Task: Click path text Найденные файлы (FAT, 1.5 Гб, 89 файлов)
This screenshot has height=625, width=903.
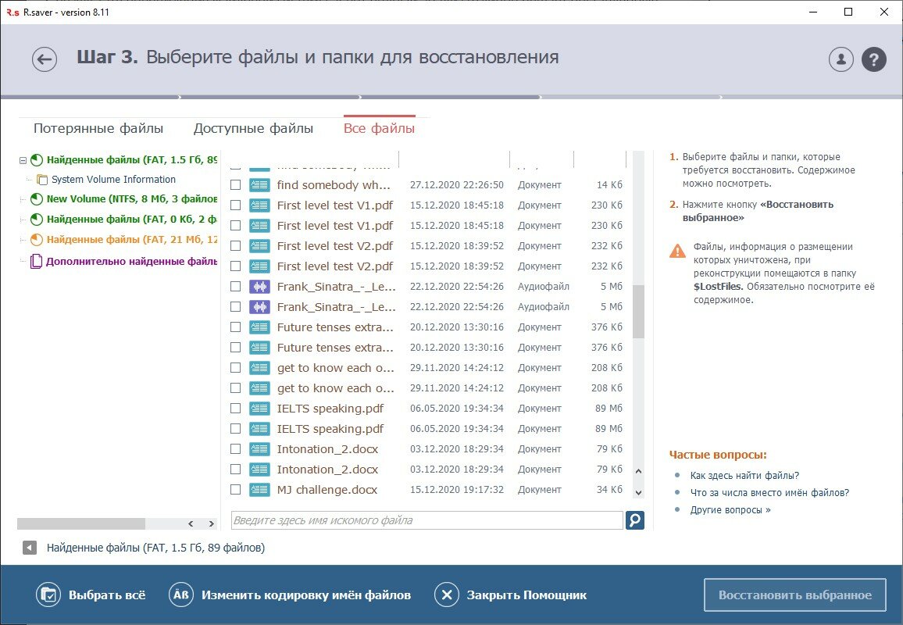Action: pyautogui.click(x=155, y=548)
